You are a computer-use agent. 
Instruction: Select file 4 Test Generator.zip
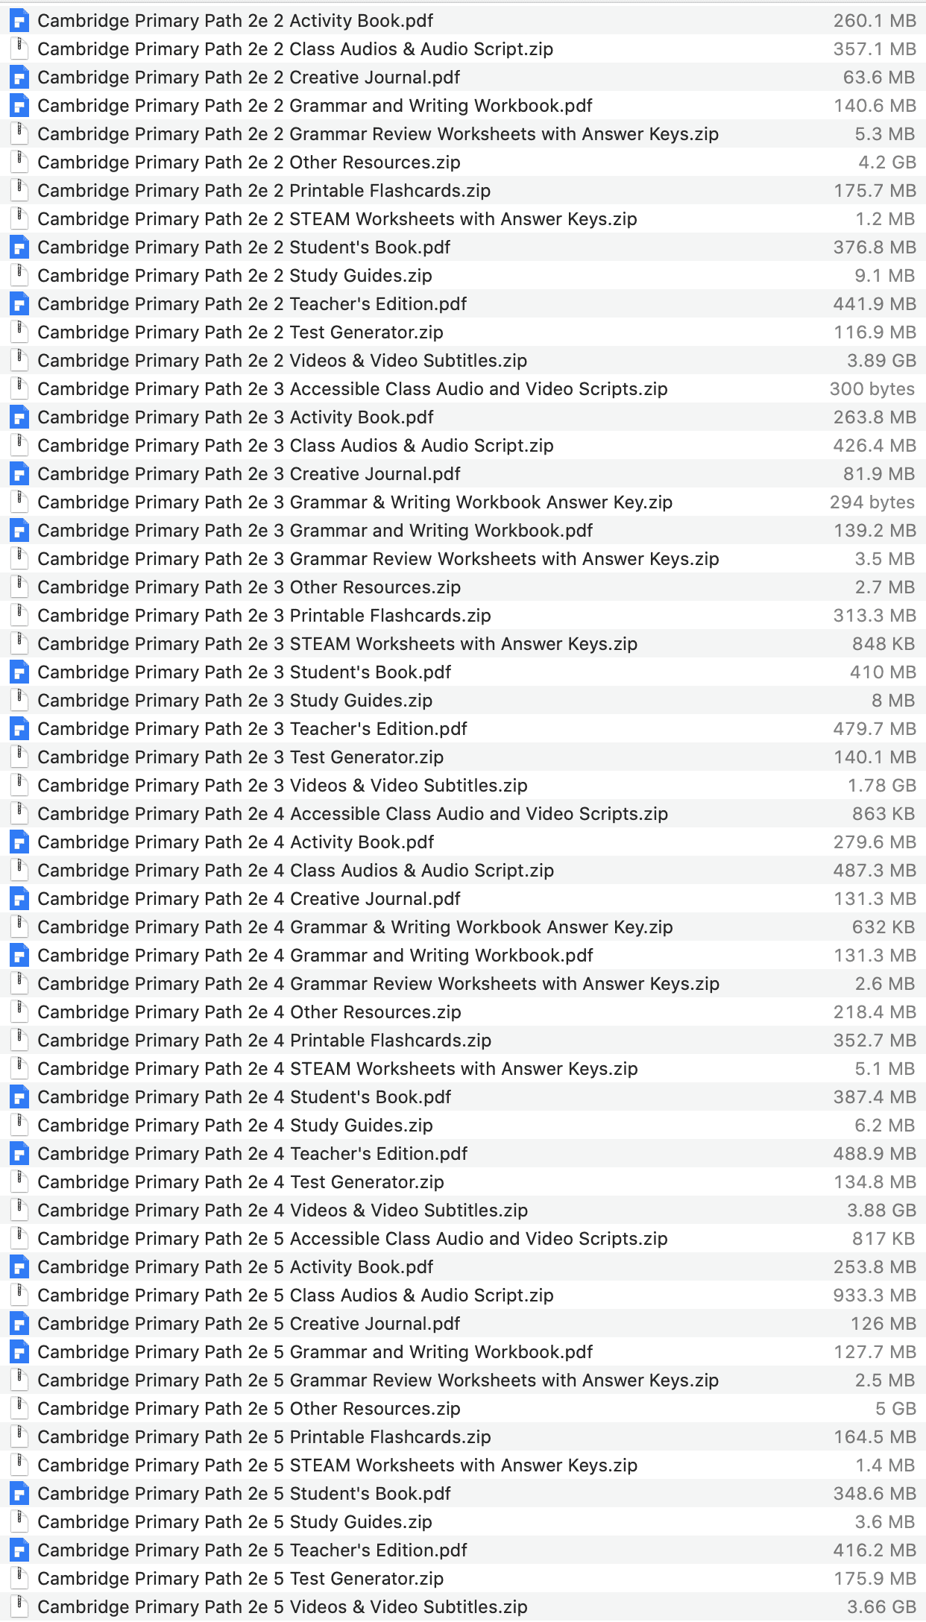click(x=463, y=1182)
